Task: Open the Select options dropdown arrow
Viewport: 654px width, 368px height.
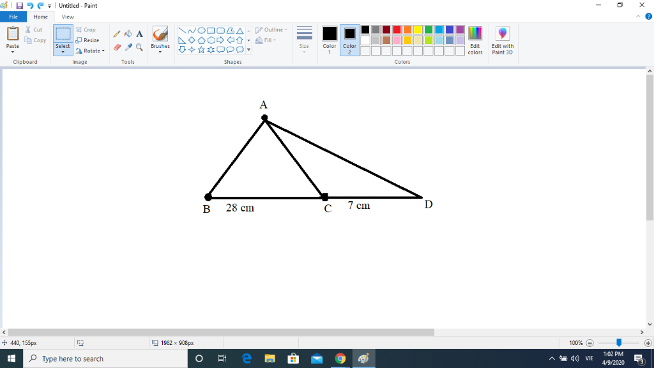Action: (x=63, y=52)
